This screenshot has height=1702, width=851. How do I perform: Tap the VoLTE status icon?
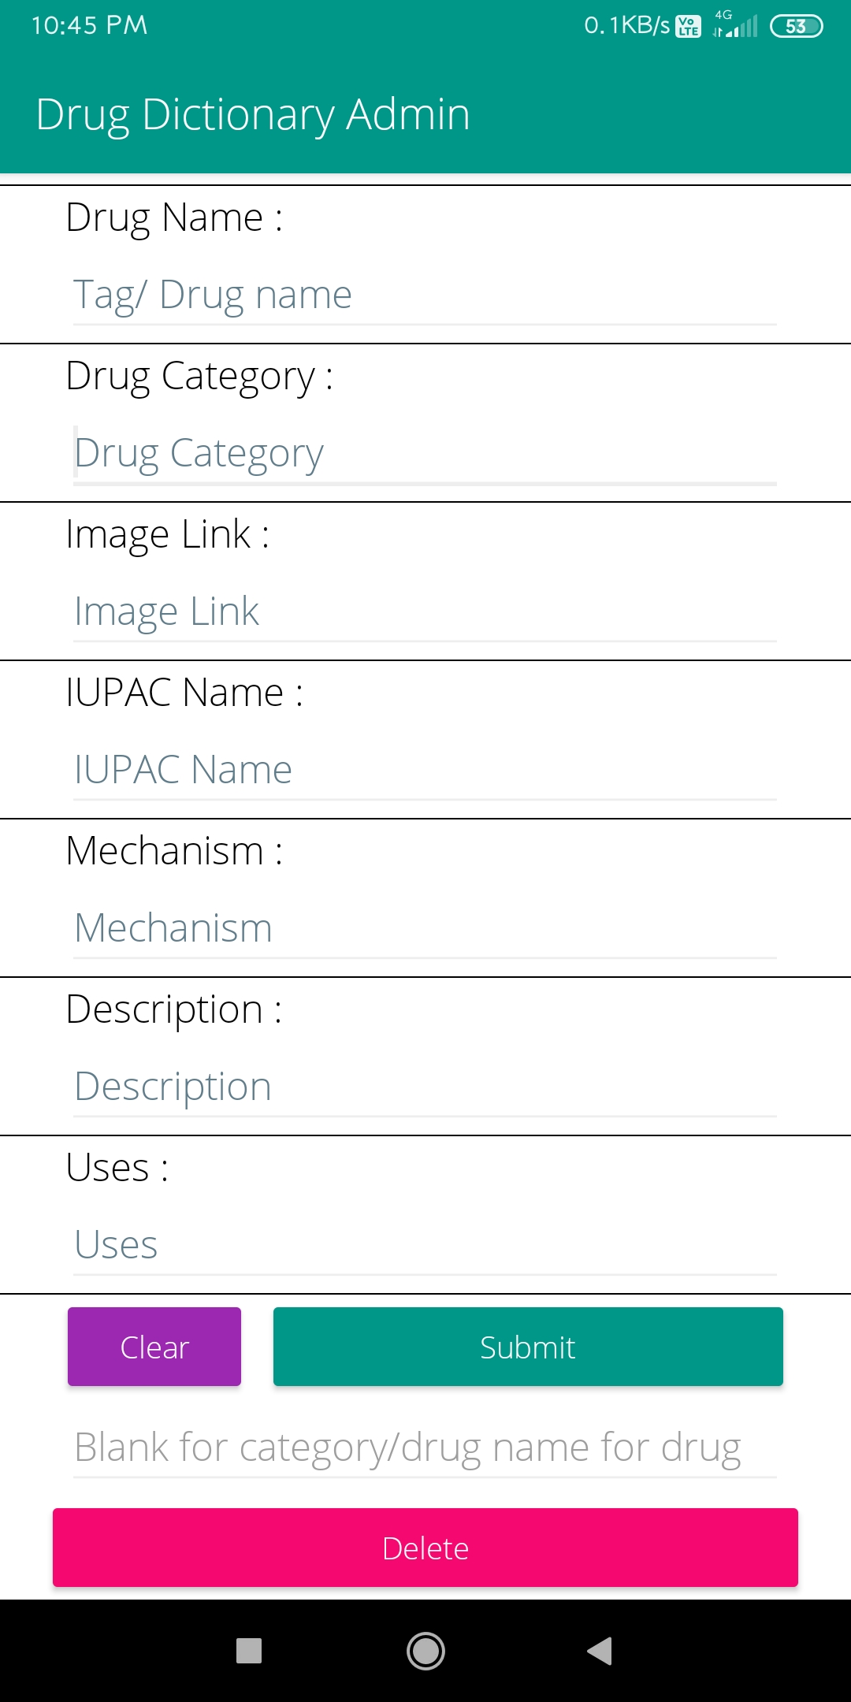pos(688,26)
